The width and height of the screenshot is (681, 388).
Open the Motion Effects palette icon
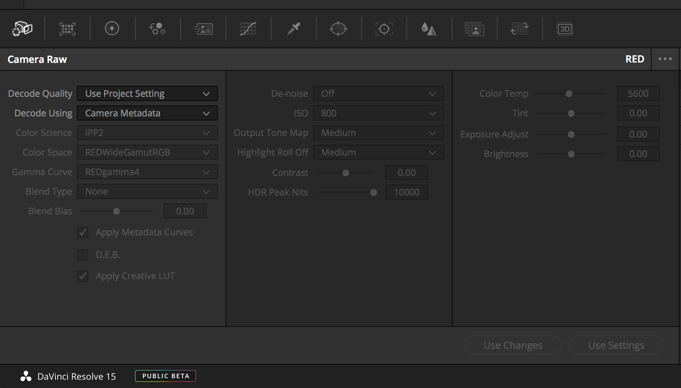pyautogui.click(x=203, y=29)
